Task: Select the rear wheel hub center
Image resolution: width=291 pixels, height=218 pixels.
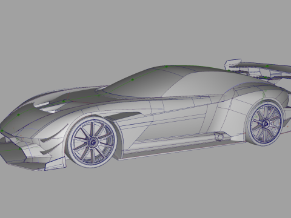Action: (266, 124)
